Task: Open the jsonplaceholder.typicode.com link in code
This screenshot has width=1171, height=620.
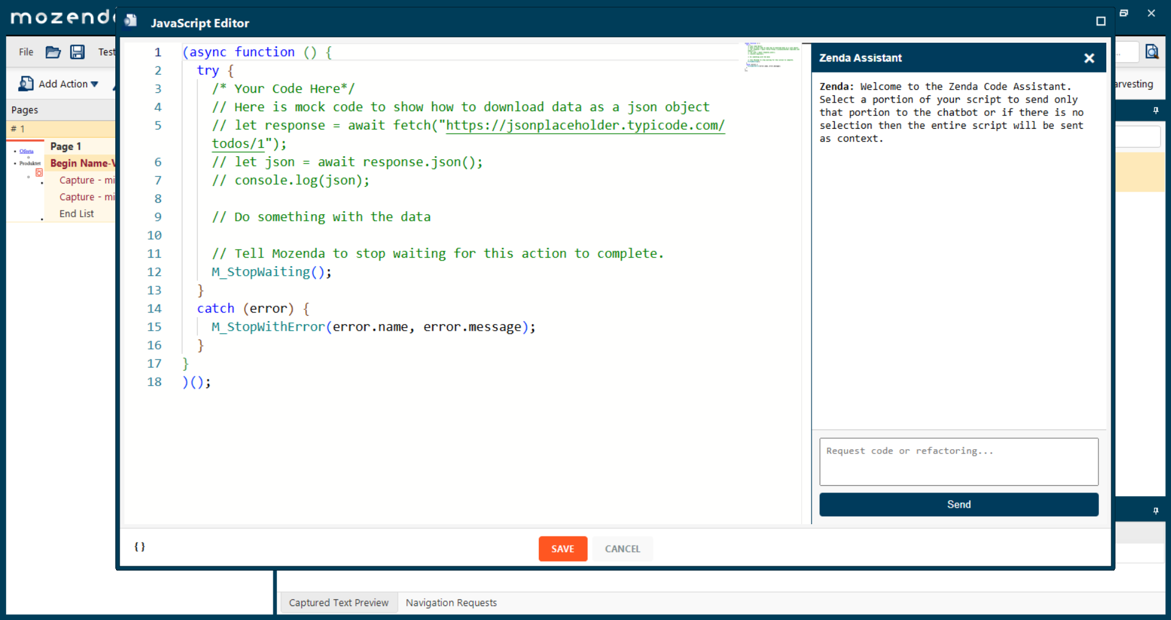Action: [585, 125]
